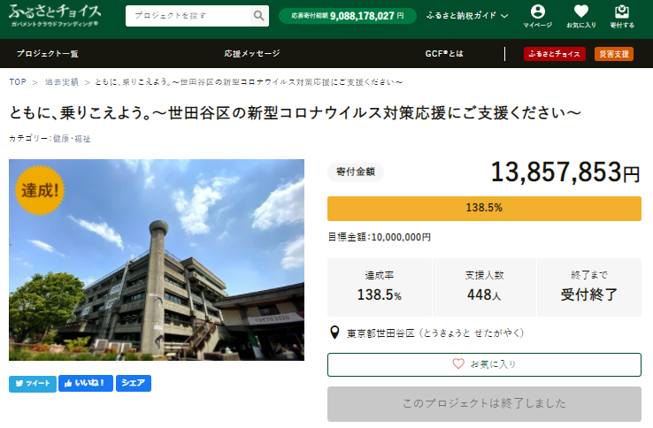Toggle the お気に入り favorite button
The width and height of the screenshot is (653, 428).
click(x=484, y=364)
